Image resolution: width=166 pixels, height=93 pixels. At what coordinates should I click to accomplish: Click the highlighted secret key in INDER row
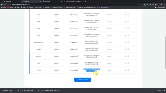coord(92,70)
